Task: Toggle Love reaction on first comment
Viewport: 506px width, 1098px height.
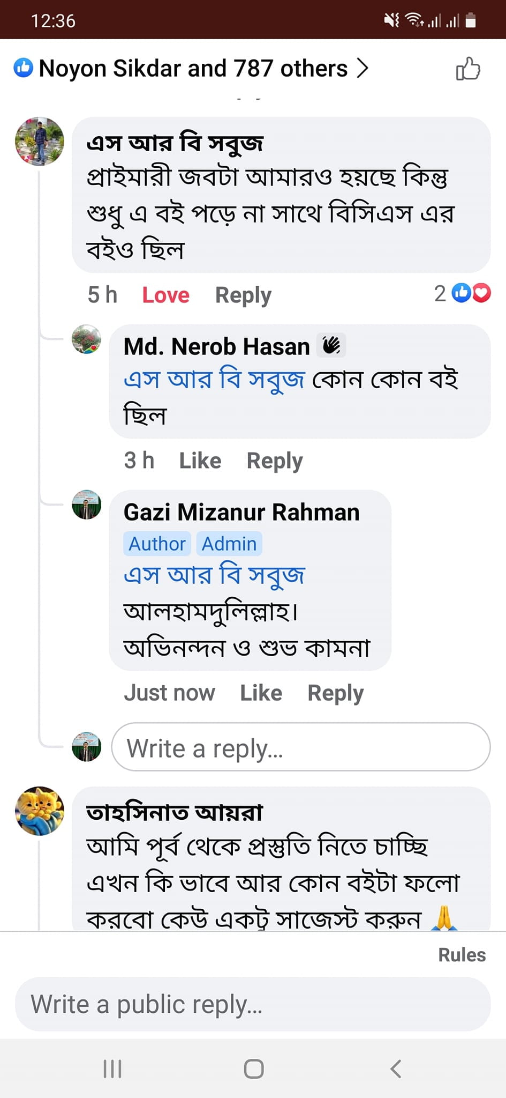Action: tap(165, 295)
